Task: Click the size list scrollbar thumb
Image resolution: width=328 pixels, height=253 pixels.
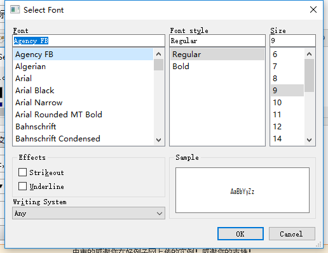Action: coord(309,75)
